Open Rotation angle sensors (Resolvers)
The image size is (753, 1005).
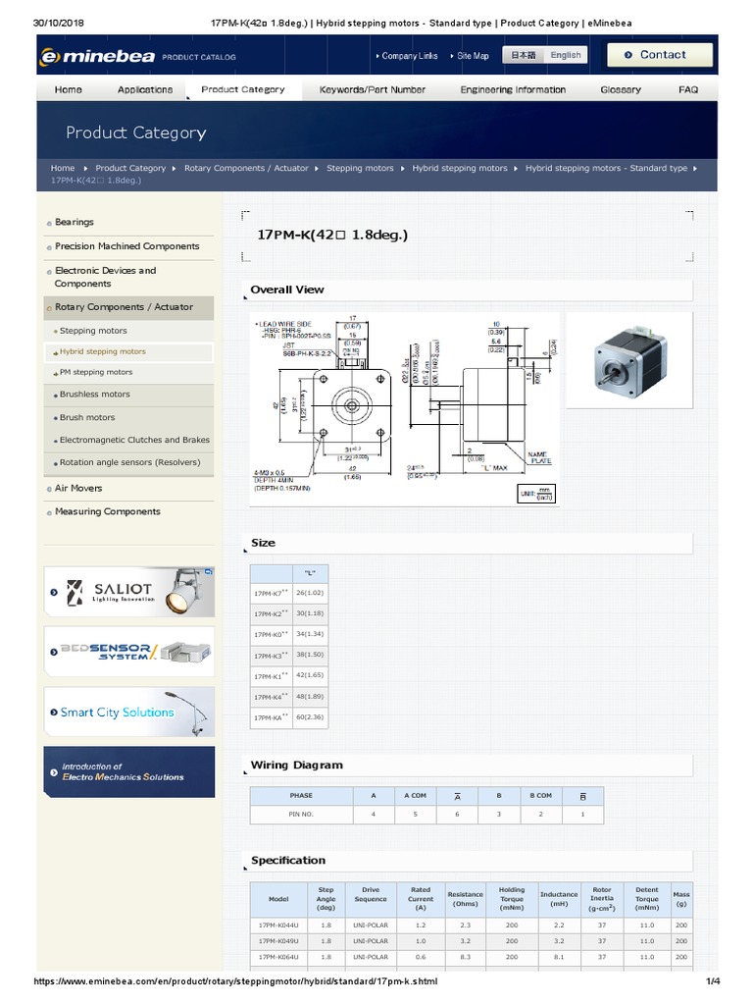(130, 462)
